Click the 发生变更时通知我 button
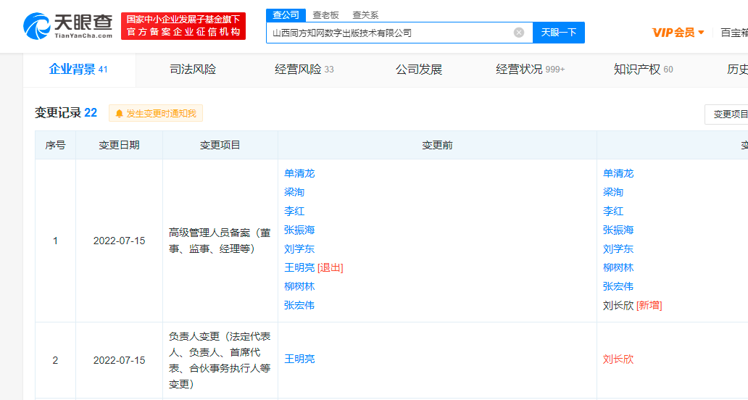Screen dimensions: 748x400 [156, 114]
